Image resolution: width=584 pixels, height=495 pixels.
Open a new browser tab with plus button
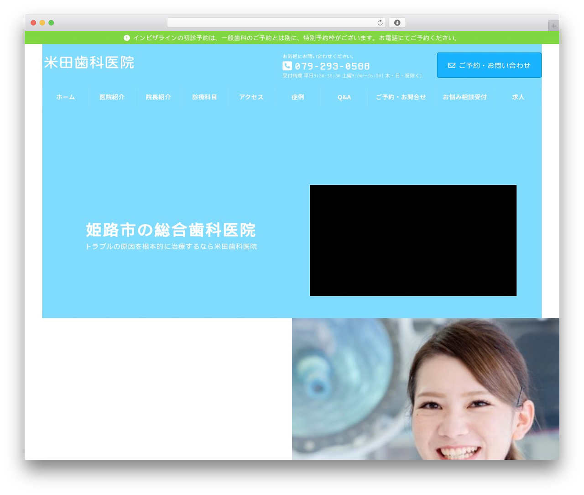point(553,26)
